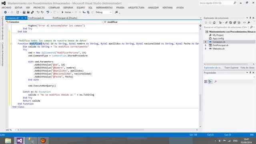The image size is (256, 144).
Task: Switch to the Vista de clases tab
Action: click(247, 68)
